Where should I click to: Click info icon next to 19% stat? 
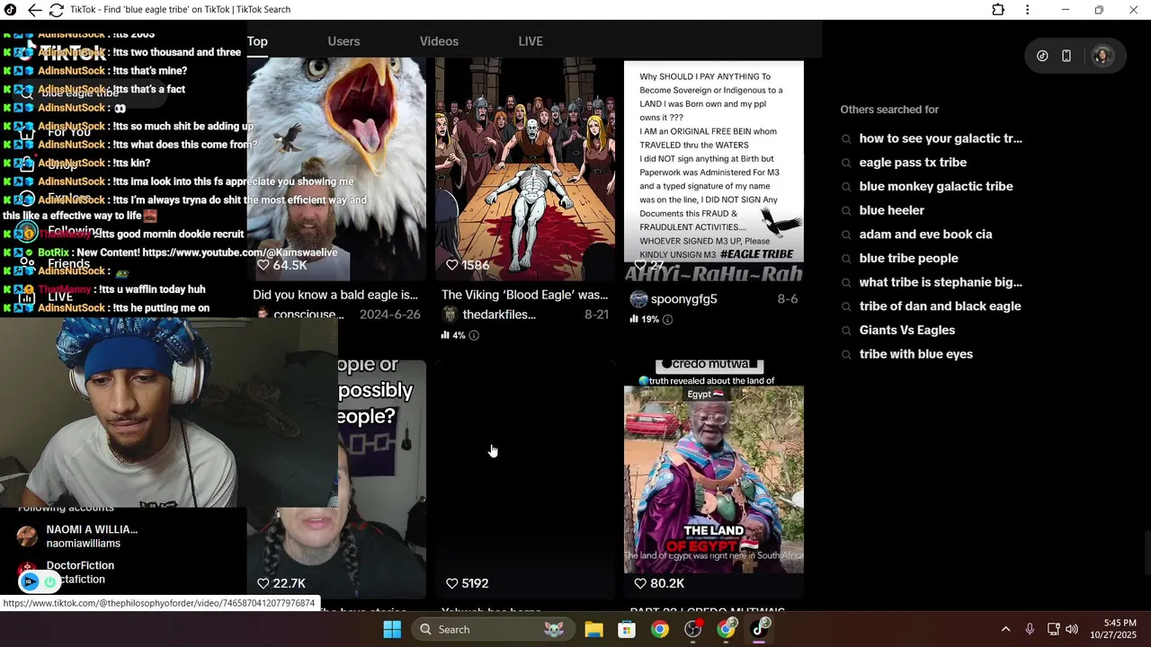click(667, 319)
